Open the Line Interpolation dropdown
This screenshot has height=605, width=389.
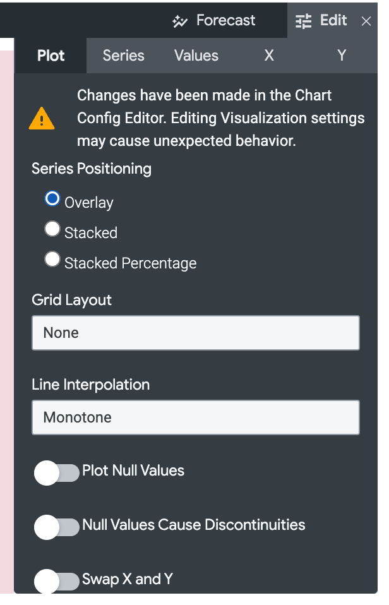[196, 417]
